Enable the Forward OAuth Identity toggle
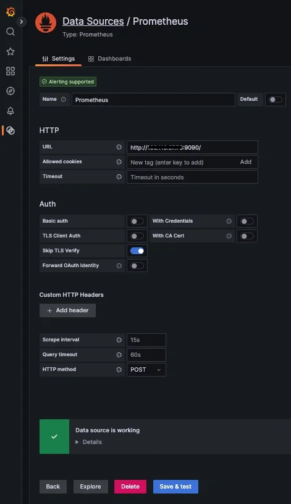 pos(137,266)
